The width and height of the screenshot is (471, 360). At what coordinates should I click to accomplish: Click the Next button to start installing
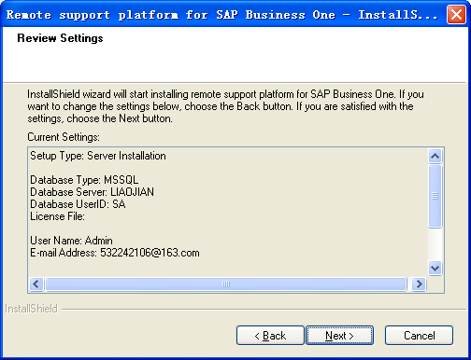point(339,336)
